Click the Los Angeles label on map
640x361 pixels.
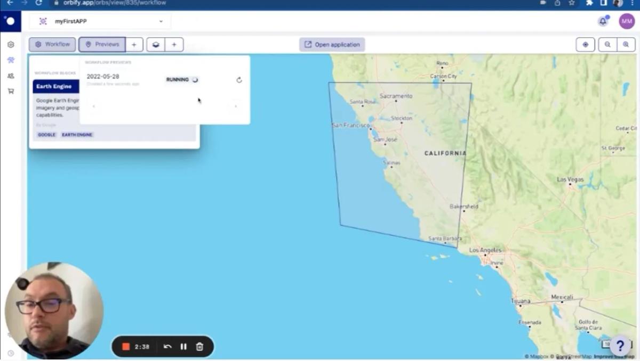485,250
